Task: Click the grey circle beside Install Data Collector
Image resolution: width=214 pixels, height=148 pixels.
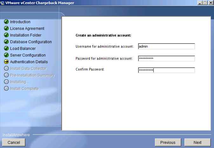Action: 6,68
